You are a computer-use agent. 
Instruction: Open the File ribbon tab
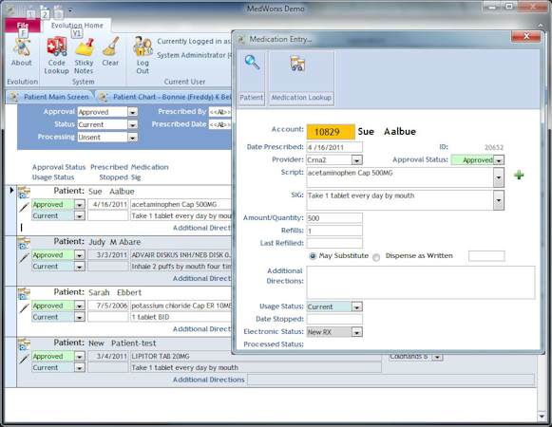(x=23, y=26)
